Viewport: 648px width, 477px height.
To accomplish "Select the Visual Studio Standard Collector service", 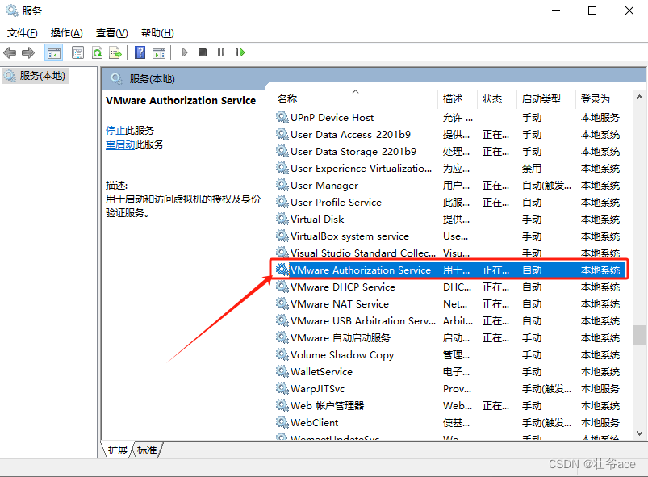I will tap(449, 253).
